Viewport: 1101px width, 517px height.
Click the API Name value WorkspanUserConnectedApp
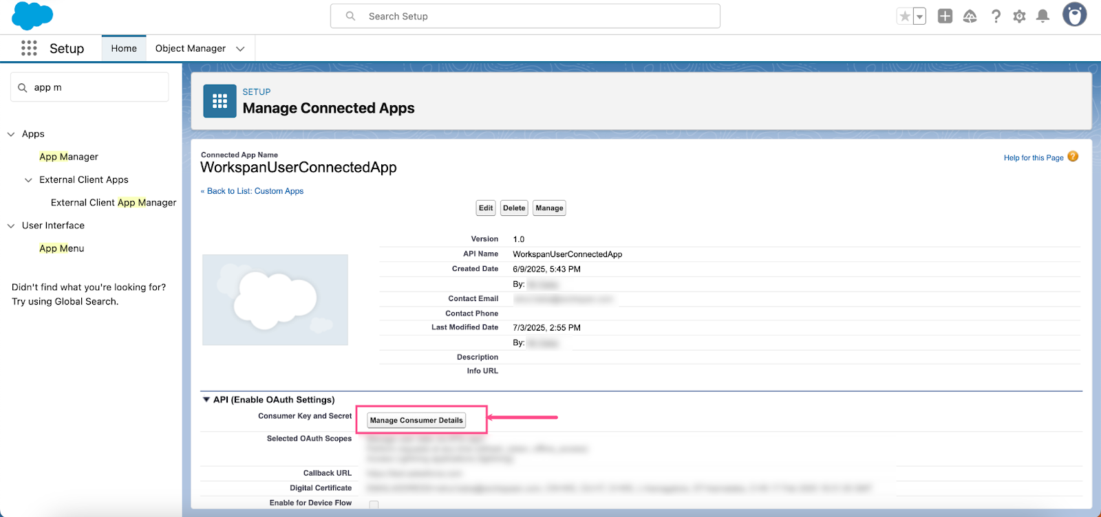pyautogui.click(x=568, y=254)
